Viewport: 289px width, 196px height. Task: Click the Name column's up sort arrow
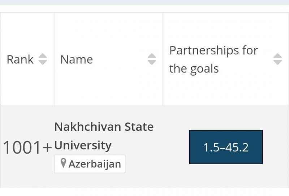(x=152, y=56)
